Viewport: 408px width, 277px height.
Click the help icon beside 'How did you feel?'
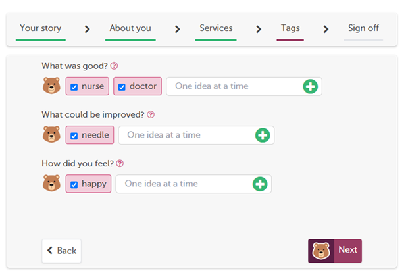coord(120,164)
